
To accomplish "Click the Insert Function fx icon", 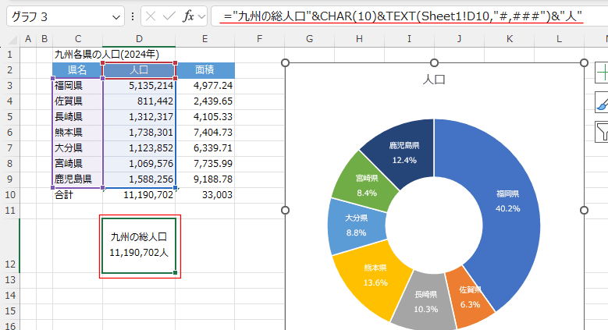I will [188, 16].
